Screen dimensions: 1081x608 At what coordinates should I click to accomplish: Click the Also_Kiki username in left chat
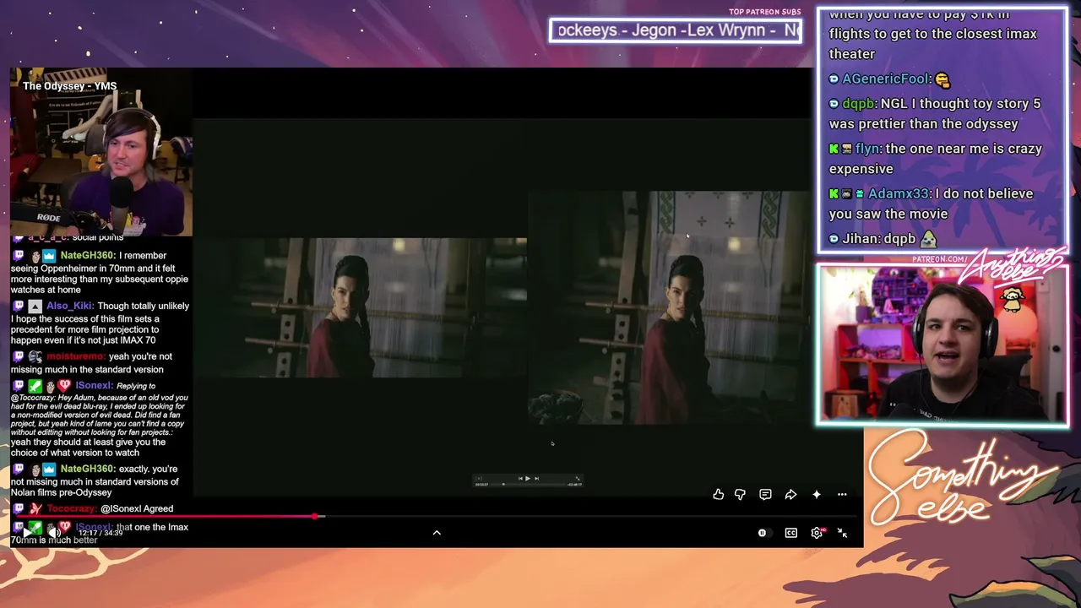pos(70,306)
